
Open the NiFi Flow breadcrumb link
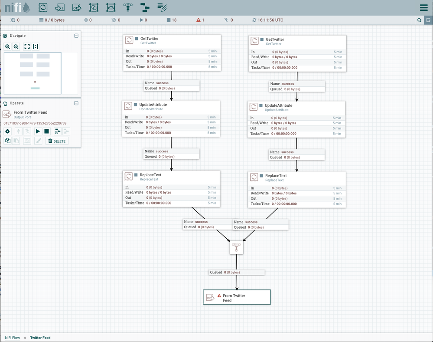coord(12,338)
